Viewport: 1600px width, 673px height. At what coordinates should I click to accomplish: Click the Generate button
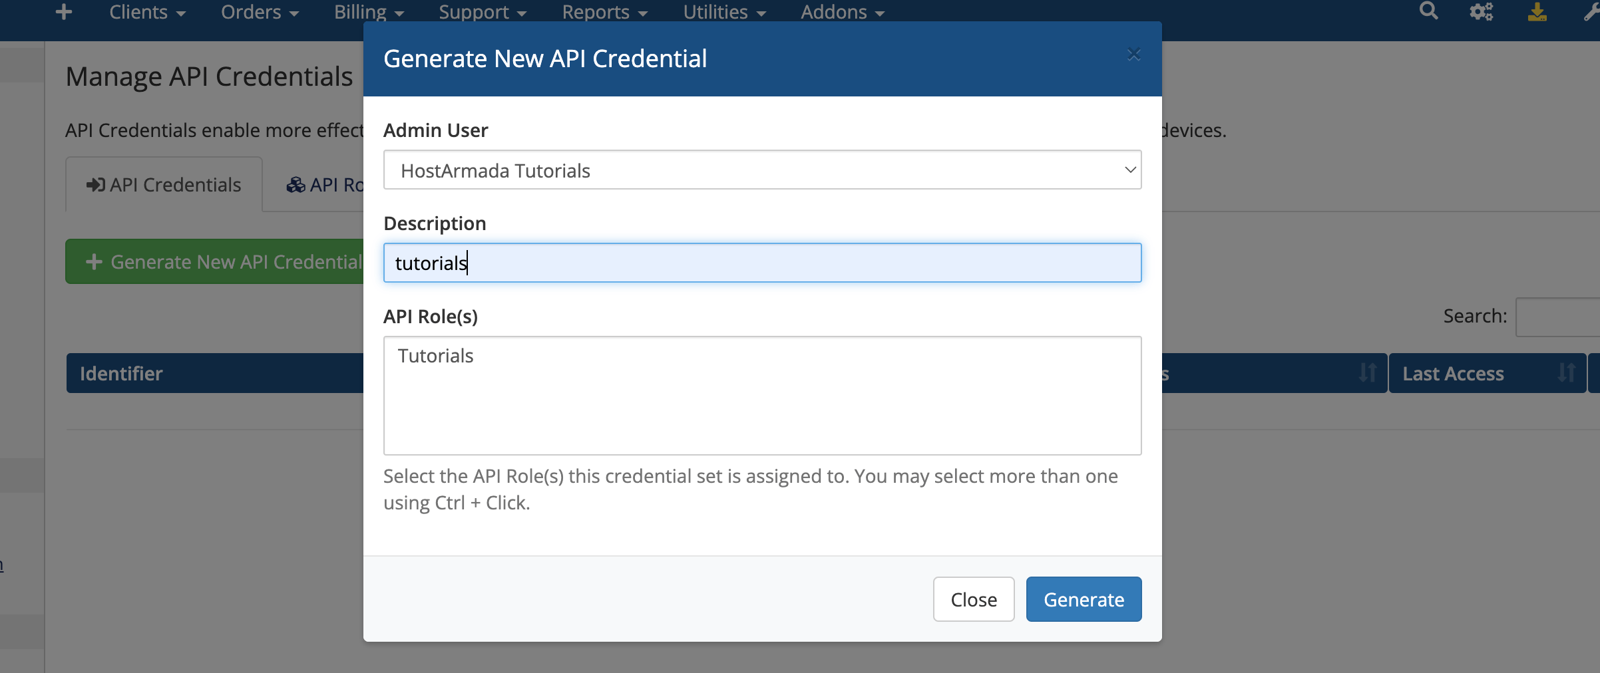click(1084, 599)
